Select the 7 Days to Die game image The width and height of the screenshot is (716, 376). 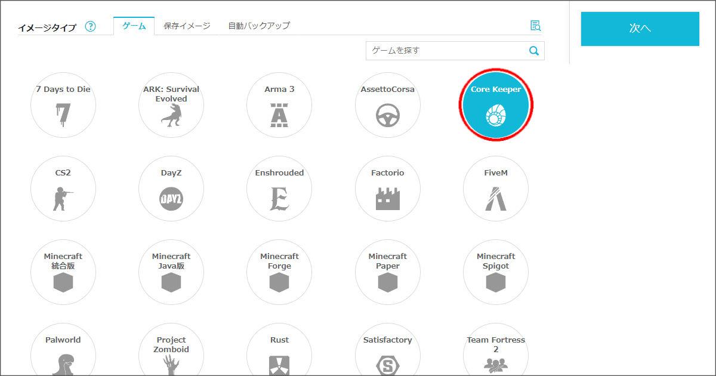click(x=63, y=105)
